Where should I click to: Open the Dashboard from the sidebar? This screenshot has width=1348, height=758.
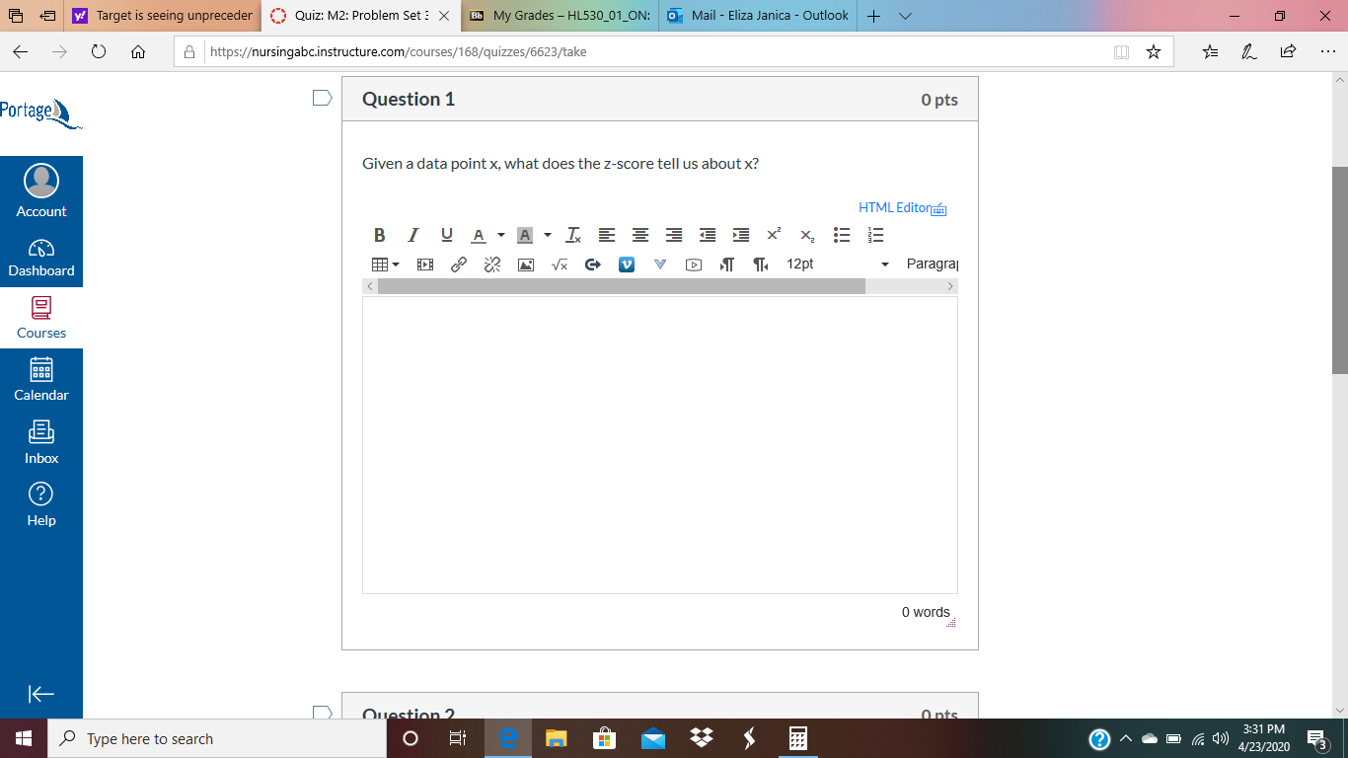[x=40, y=257]
